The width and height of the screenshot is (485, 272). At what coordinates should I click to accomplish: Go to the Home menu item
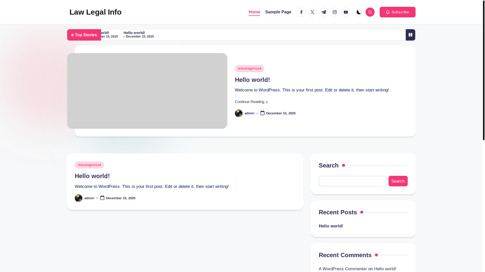(x=254, y=12)
